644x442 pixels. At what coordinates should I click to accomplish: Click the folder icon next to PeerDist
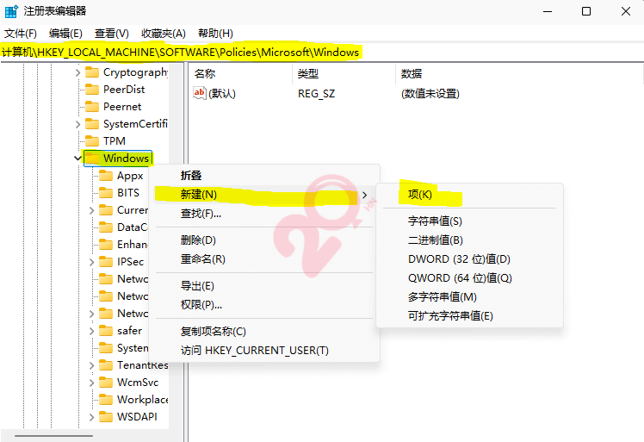(91, 90)
